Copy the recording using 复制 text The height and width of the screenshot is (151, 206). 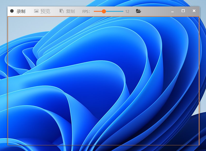[70, 11]
